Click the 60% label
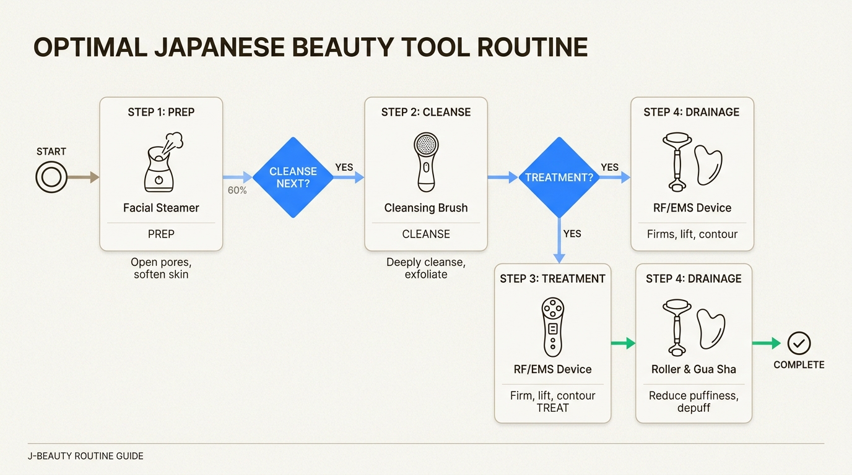The width and height of the screenshot is (852, 475). 237,190
